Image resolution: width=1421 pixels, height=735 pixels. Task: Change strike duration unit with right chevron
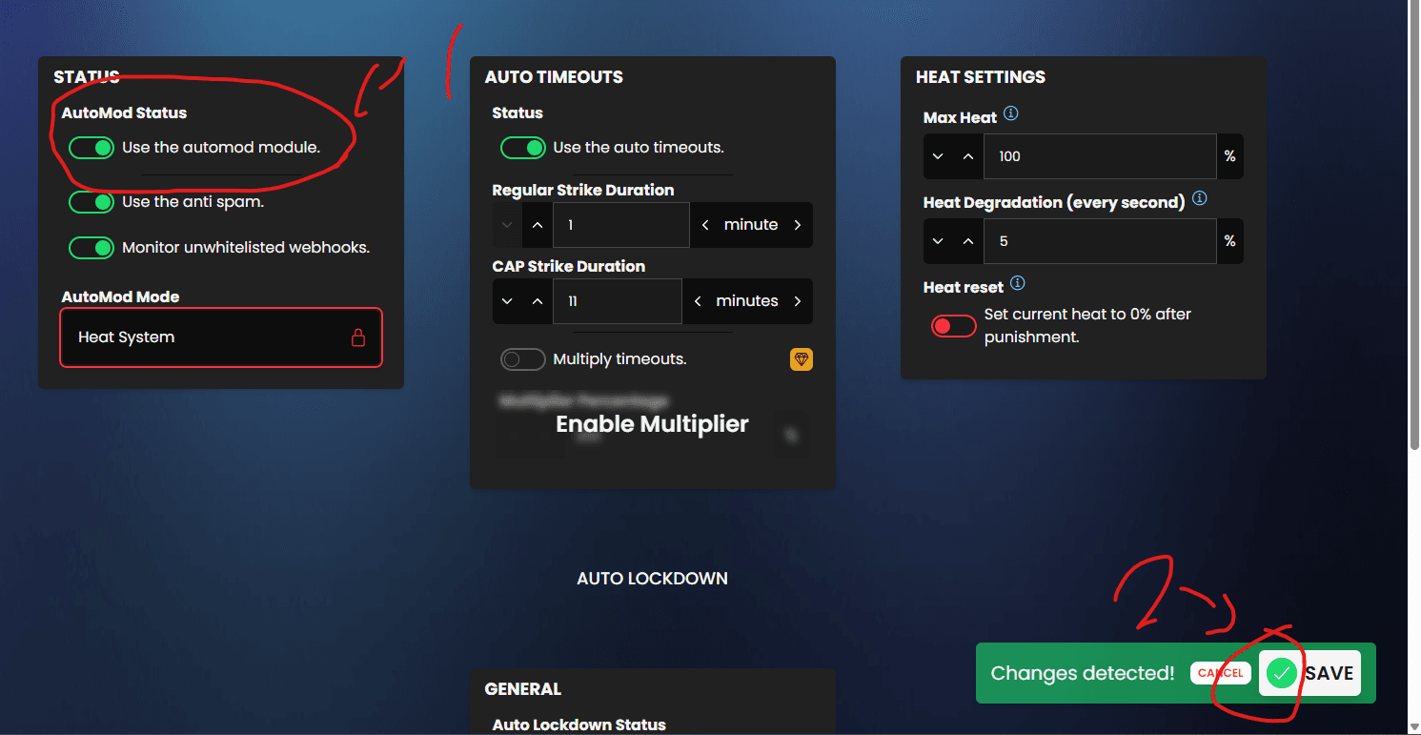coord(798,225)
